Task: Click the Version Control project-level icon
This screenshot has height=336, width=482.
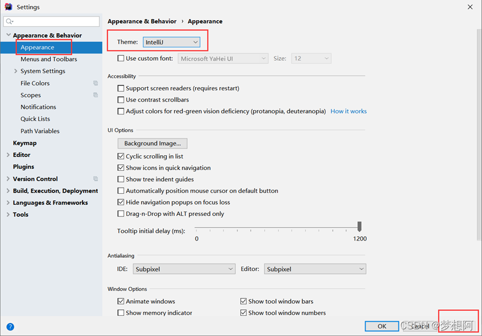Action: click(96, 179)
